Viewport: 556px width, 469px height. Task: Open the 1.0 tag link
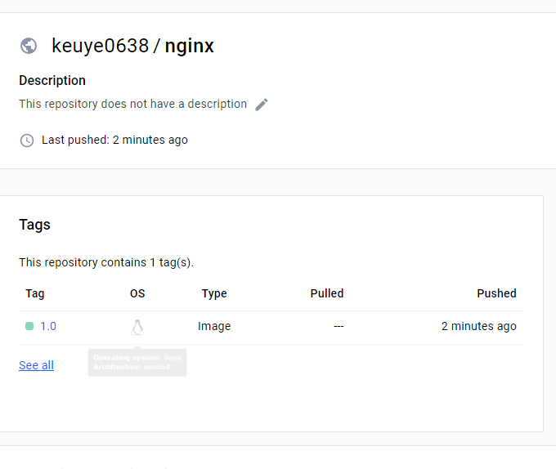pos(48,326)
